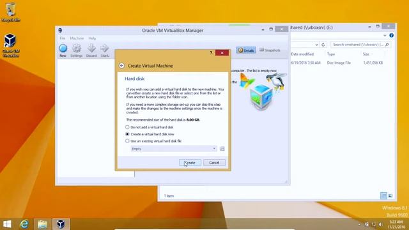
Task: Sort Explorer by Size column
Action: (366, 54)
